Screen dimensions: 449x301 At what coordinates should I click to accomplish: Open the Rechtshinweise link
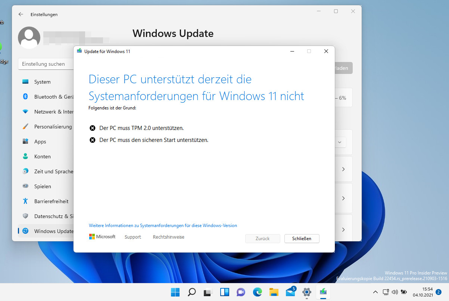[169, 237]
